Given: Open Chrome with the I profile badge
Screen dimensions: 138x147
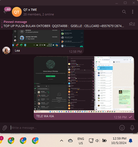Looking at the screenshot, I should [23, 141].
